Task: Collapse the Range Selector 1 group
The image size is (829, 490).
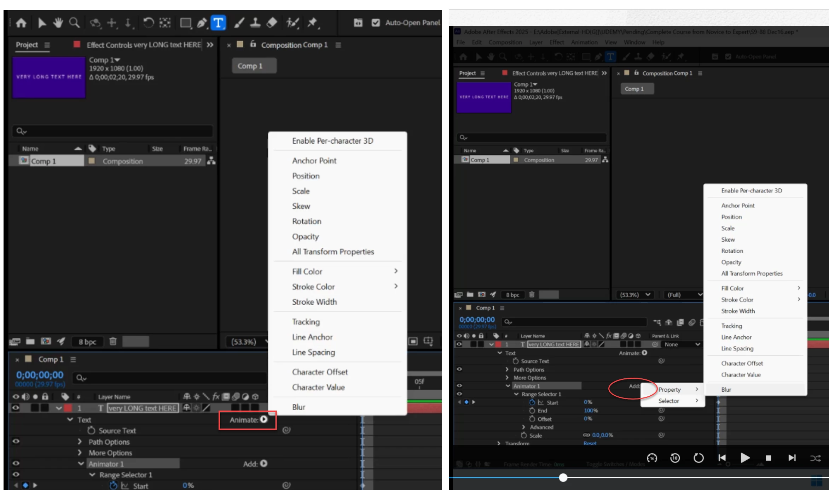Action: tap(92, 475)
